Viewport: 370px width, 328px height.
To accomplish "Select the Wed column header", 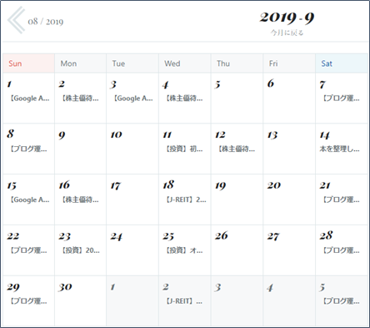I will point(185,63).
